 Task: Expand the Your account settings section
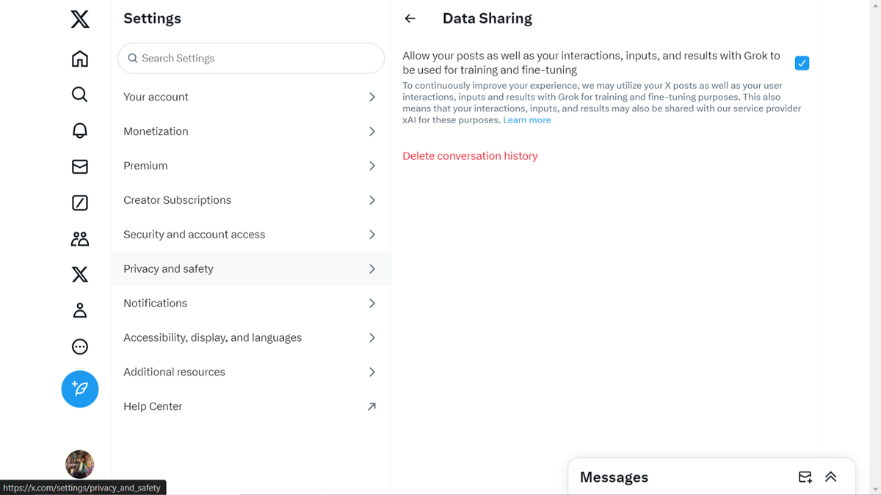point(250,97)
